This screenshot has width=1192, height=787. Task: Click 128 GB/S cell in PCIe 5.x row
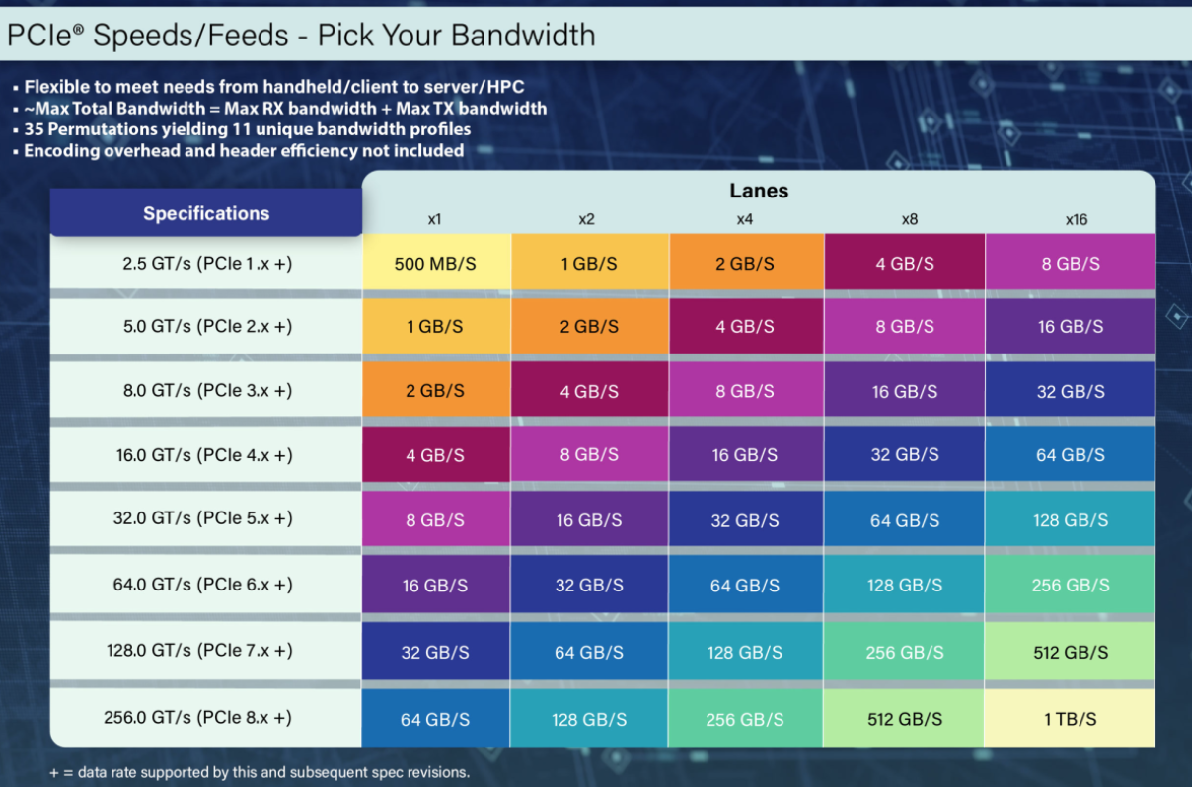1070,519
